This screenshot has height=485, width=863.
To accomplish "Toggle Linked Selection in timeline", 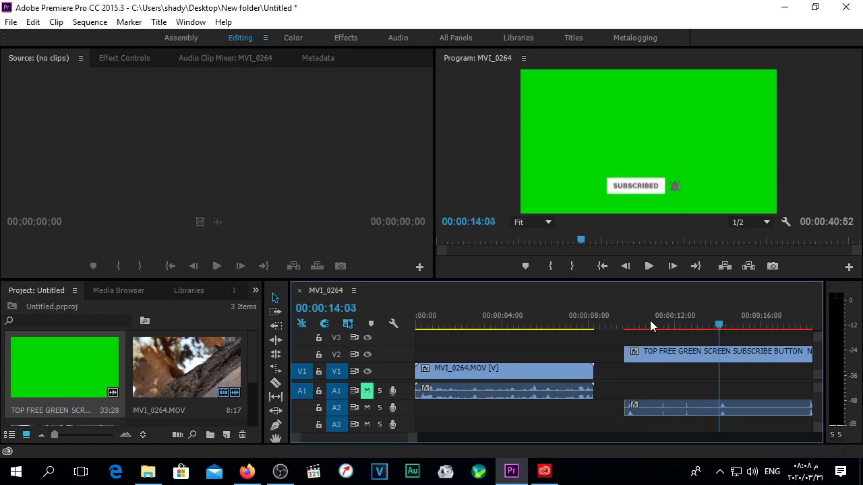I will tap(348, 324).
